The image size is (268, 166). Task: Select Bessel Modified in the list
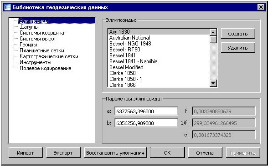159,67
